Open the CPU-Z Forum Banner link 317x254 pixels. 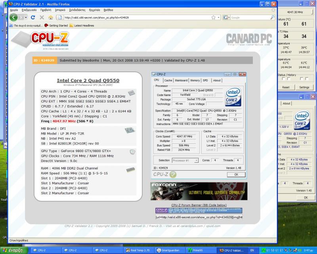click(x=199, y=205)
